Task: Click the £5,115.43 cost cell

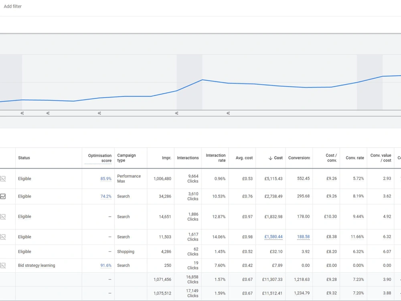Action: (273, 179)
